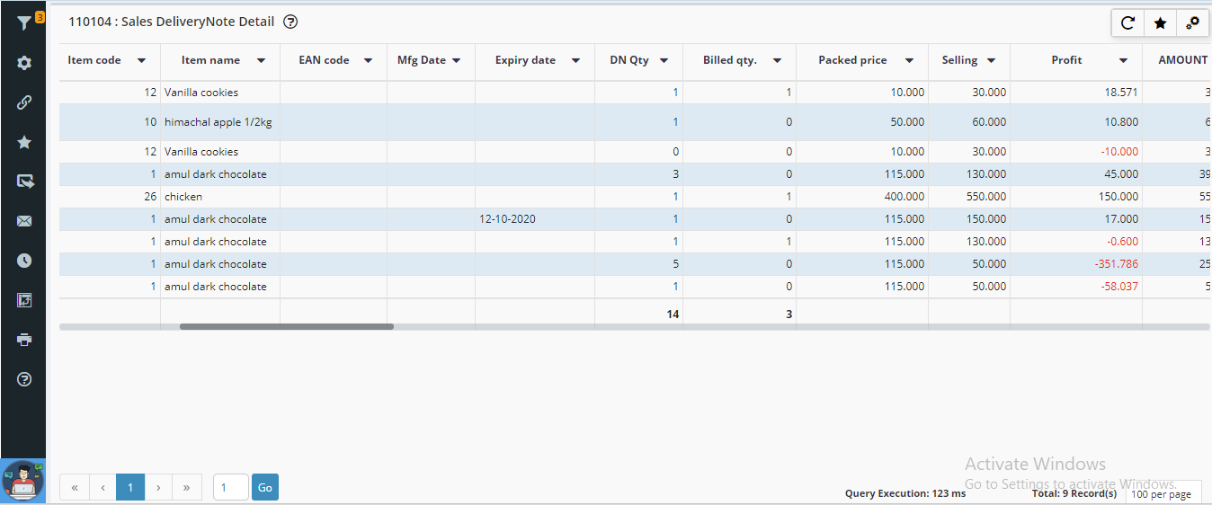Expand the Selling column menu

(991, 61)
